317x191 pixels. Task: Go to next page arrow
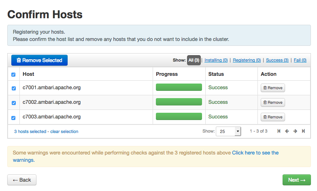point(295,131)
